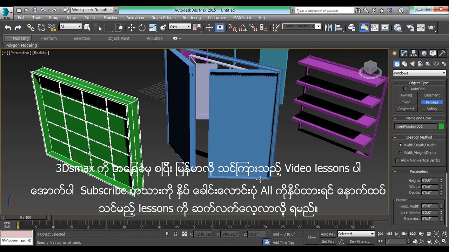Click the Mirror tool icon
The width and height of the screenshot is (449, 252).
(x=329, y=27)
